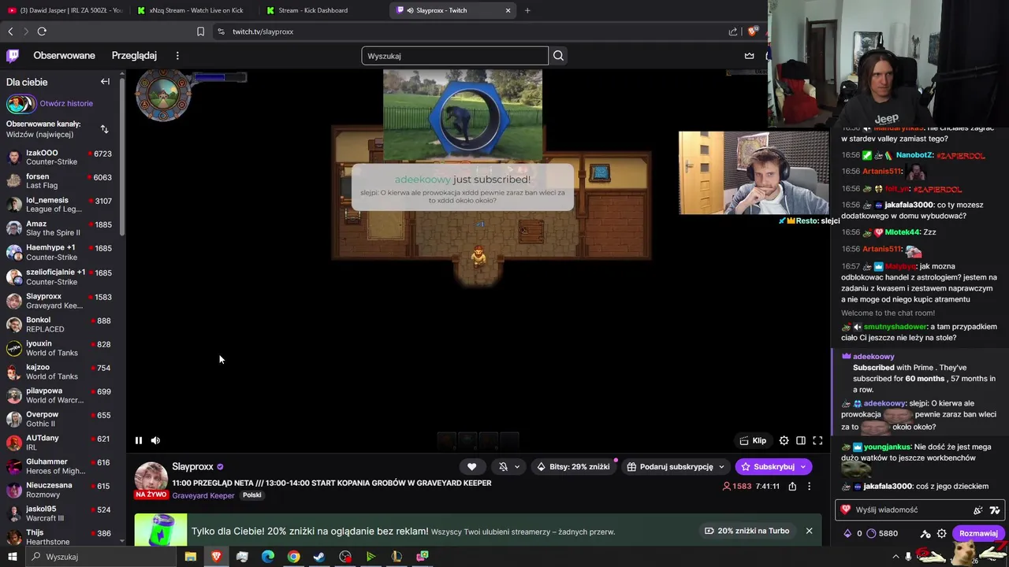Screen dimensions: 1009x567
Task: Click the Twitch home logo
Action: pos(13,56)
